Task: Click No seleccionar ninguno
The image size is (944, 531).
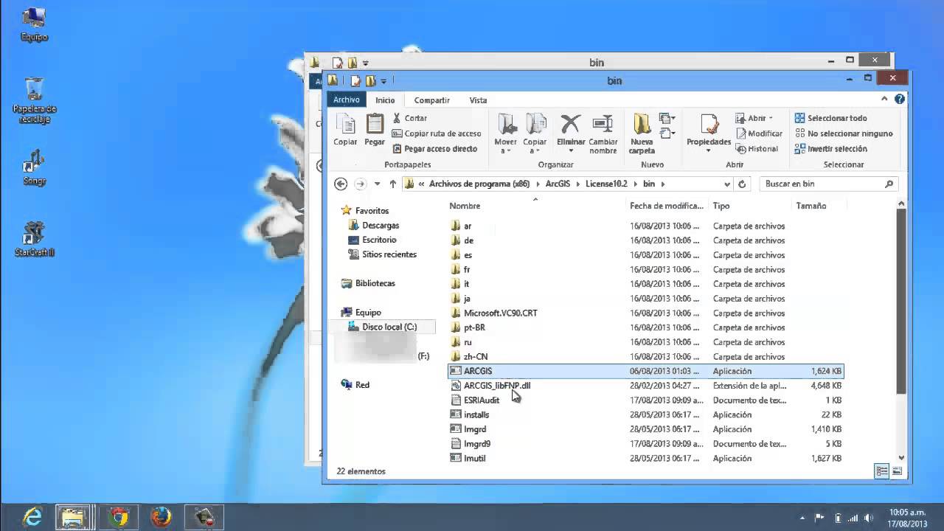Action: [844, 133]
